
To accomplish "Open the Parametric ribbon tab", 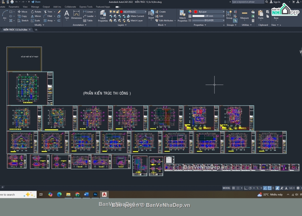I will click(14, 7).
